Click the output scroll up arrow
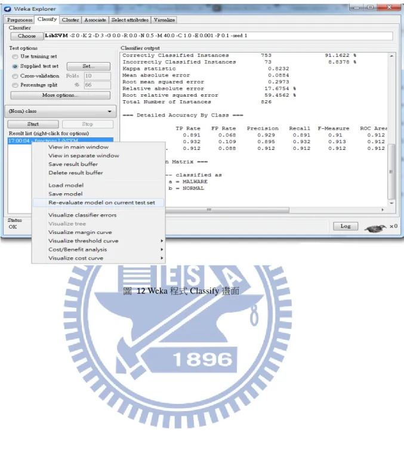This screenshot has width=404, height=463. point(391,56)
